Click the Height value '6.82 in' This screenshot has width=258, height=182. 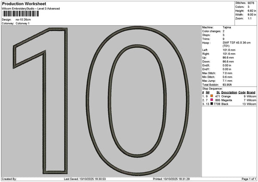tap(252, 11)
